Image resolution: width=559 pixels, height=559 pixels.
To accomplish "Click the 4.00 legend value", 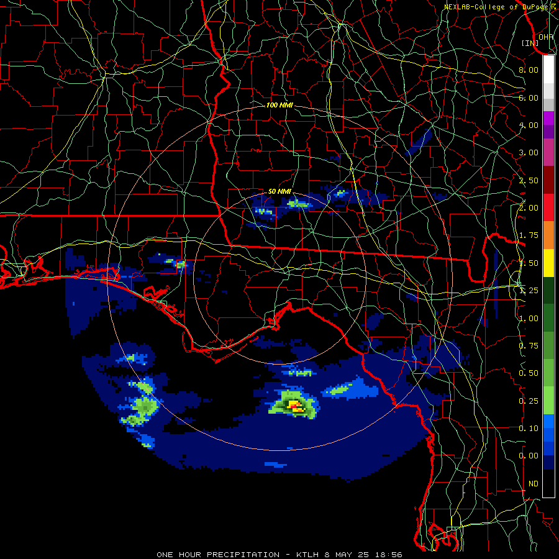I will 529,125.
